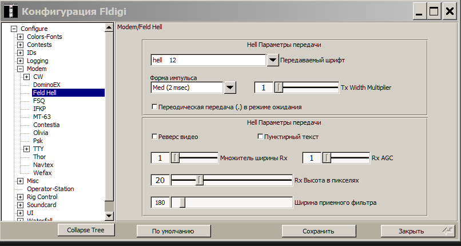The image size is (461, 246).
Task: Click the Tx Width Multiplier slider
Action: click(306, 88)
